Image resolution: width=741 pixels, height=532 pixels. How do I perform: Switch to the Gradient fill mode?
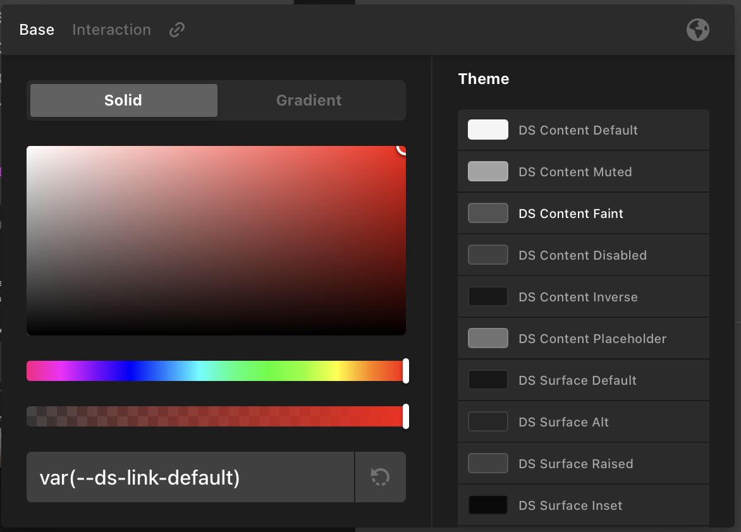pyautogui.click(x=309, y=100)
